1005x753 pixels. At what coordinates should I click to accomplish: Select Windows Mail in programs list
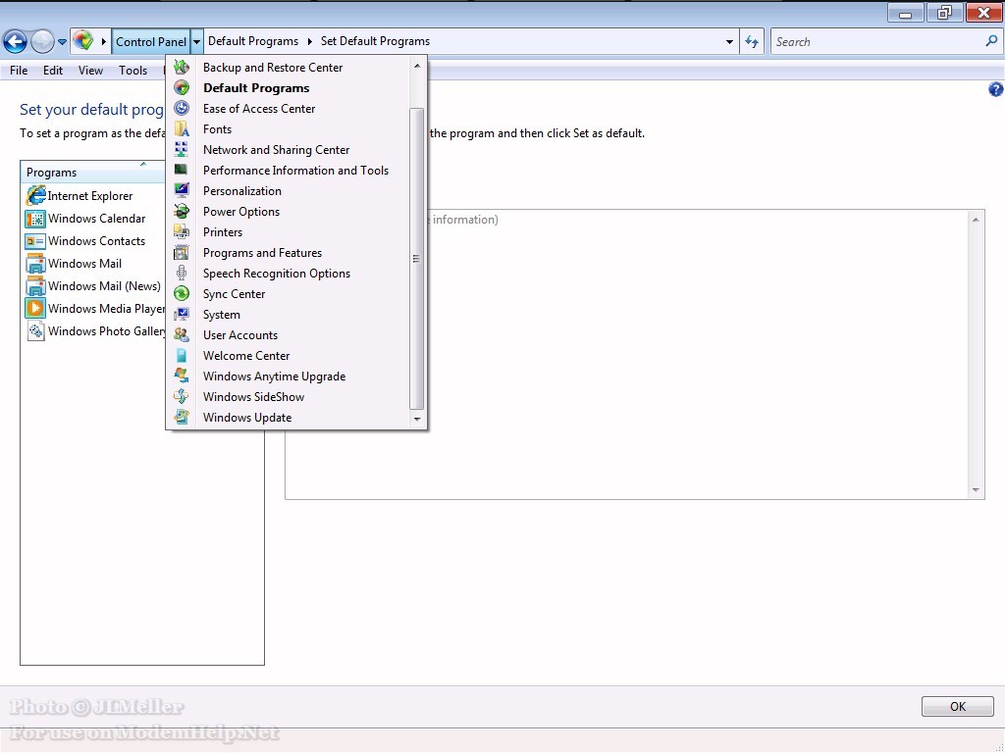pyautogui.click(x=84, y=263)
